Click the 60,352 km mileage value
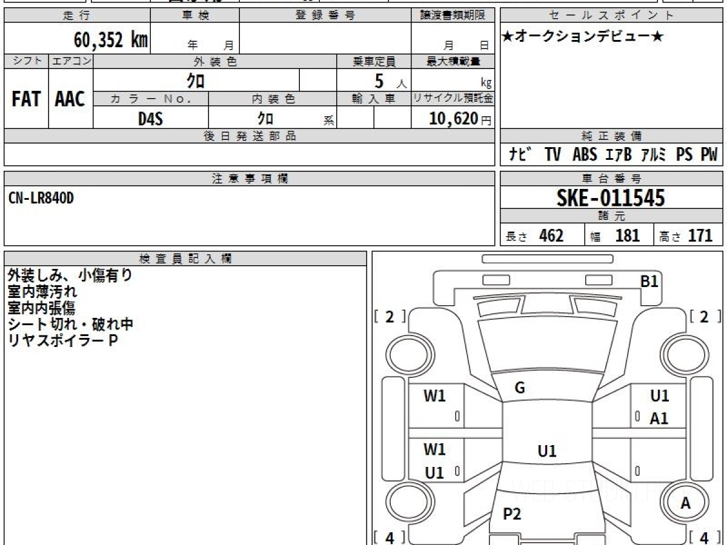 point(111,40)
